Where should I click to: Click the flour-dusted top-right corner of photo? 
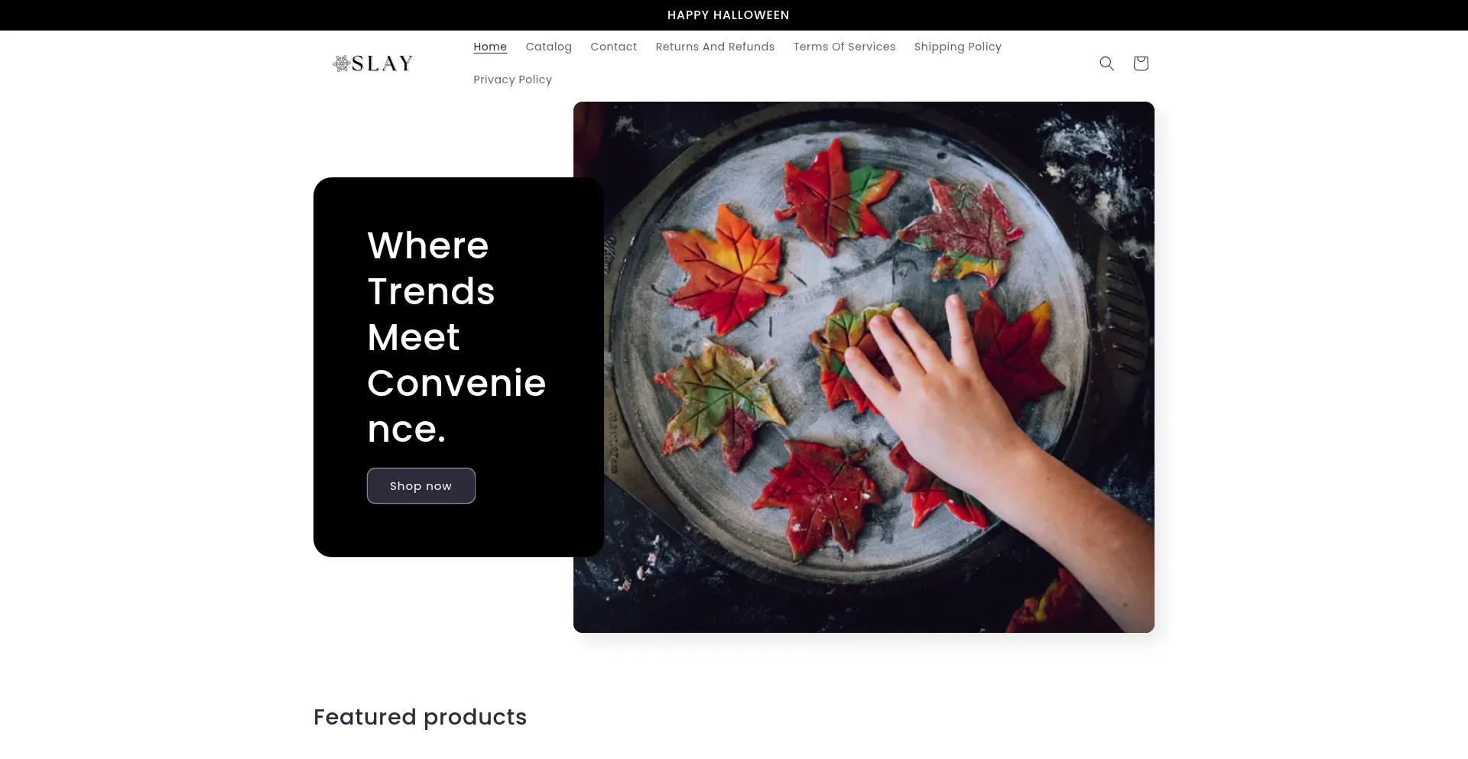[x=1101, y=153]
